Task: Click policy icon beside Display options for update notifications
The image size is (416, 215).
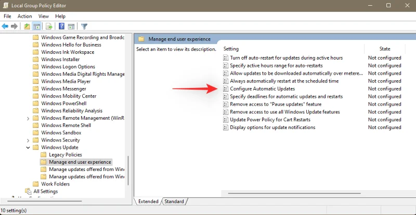Action: coord(226,127)
